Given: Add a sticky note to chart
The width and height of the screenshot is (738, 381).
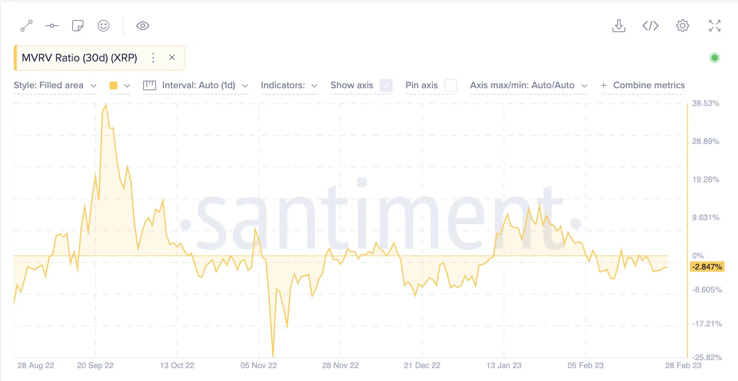Looking at the screenshot, I should pos(78,26).
